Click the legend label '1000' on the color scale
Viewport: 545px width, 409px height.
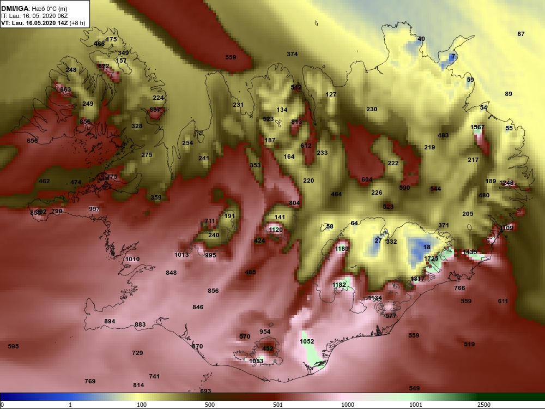click(x=348, y=405)
